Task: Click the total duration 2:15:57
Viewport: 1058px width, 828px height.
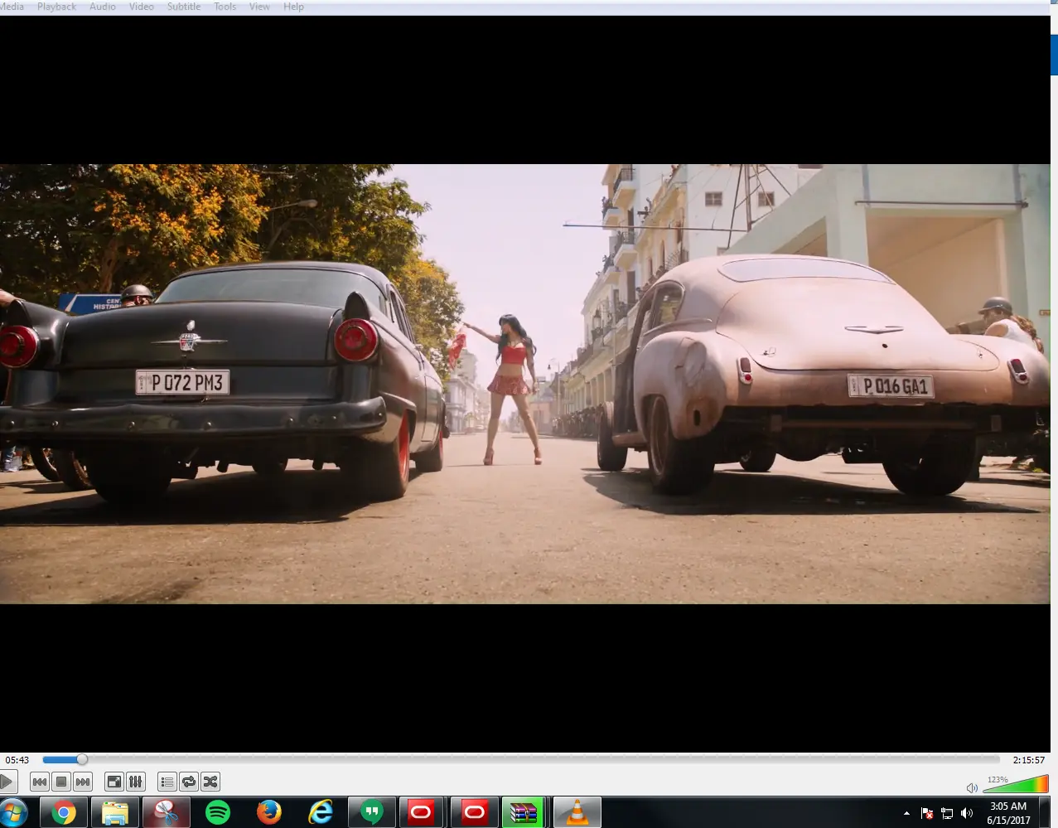Action: (1029, 760)
